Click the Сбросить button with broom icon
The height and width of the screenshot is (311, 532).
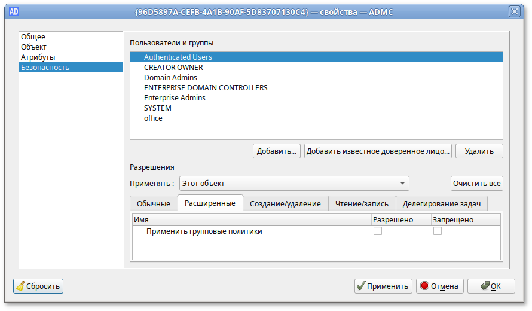[x=38, y=286]
